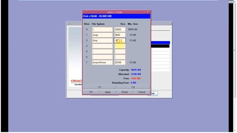This screenshot has height=133, width=237.
Task: Maximize the background installer window
Action: 170,24
